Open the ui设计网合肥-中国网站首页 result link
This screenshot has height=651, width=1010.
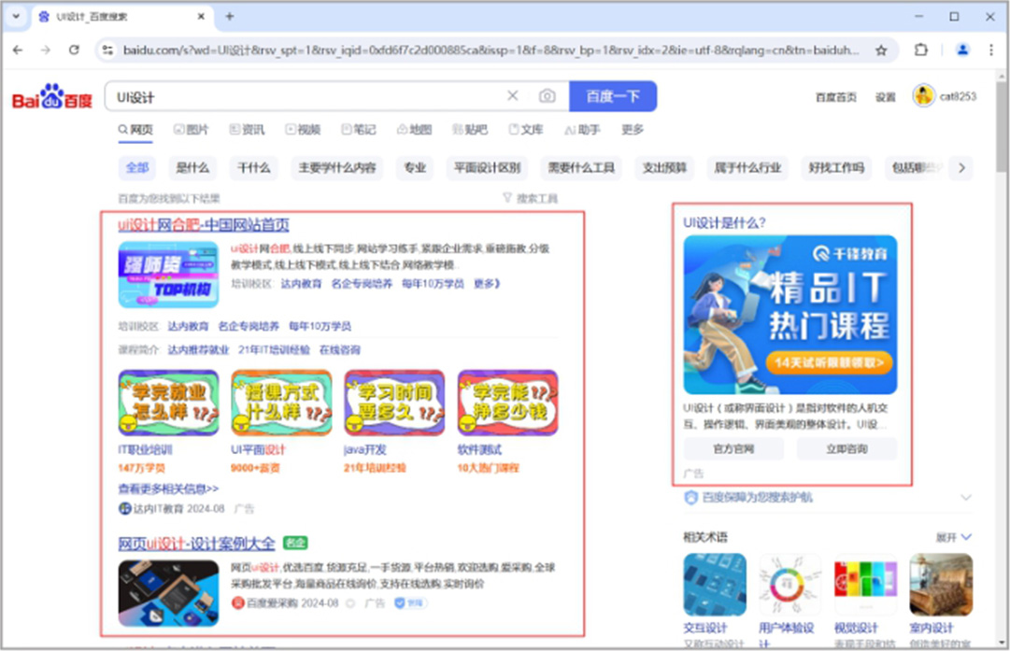pos(204,225)
